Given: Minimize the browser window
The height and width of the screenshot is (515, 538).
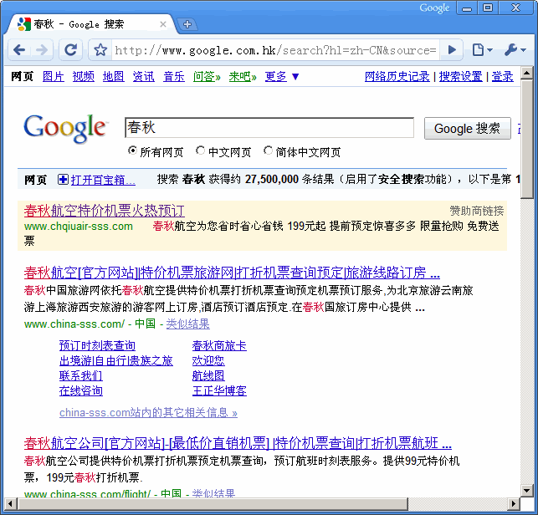Looking at the screenshot, I should pyautogui.click(x=467, y=8).
